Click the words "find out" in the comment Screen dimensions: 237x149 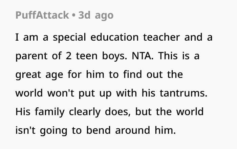[x=139, y=74]
